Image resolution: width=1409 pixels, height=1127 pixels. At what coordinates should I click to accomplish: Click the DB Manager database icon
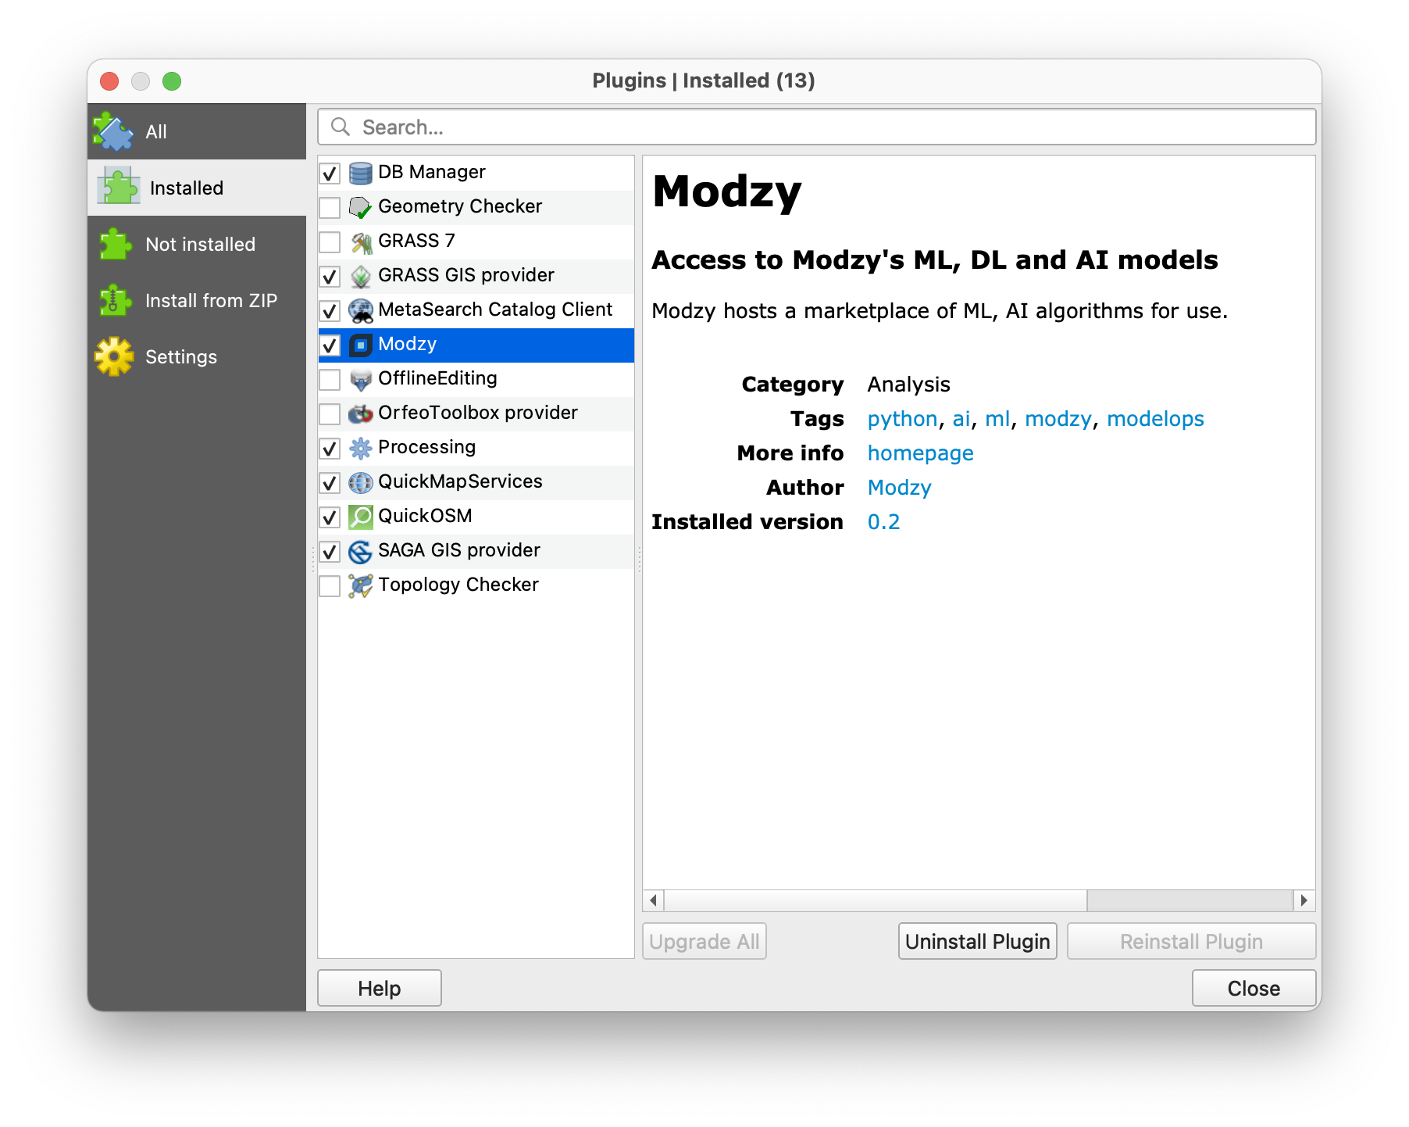point(360,172)
